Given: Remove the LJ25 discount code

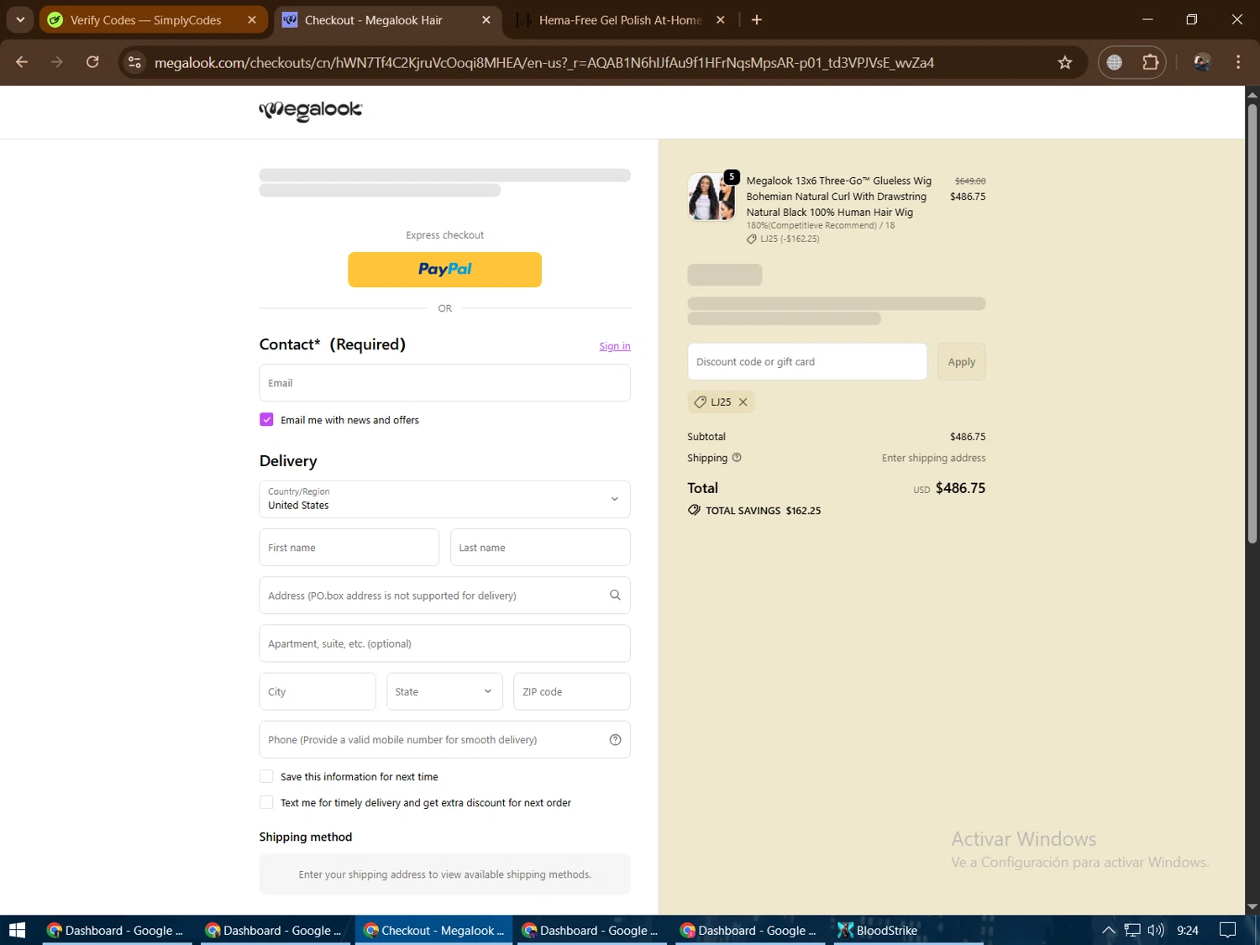Looking at the screenshot, I should coord(743,402).
